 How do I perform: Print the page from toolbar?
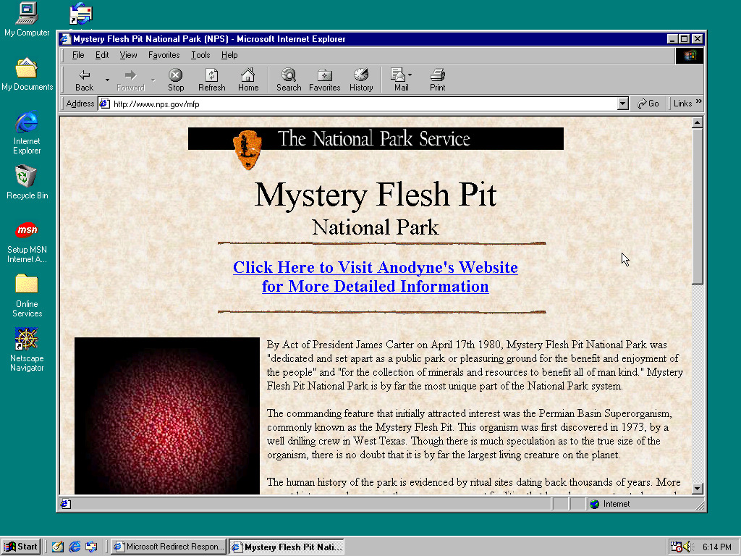(438, 80)
